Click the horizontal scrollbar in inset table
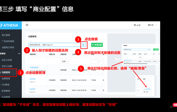 point(135,63)
